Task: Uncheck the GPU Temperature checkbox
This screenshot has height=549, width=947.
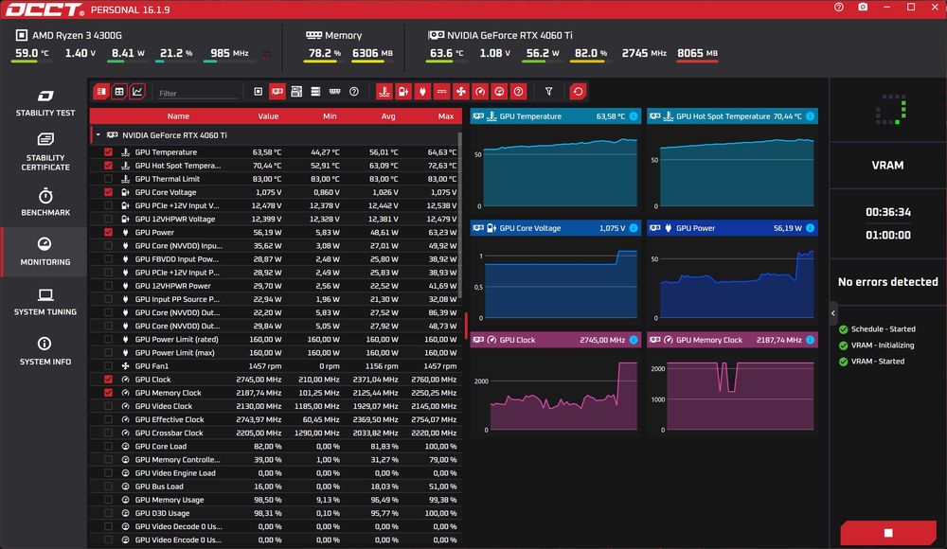Action: tap(108, 152)
